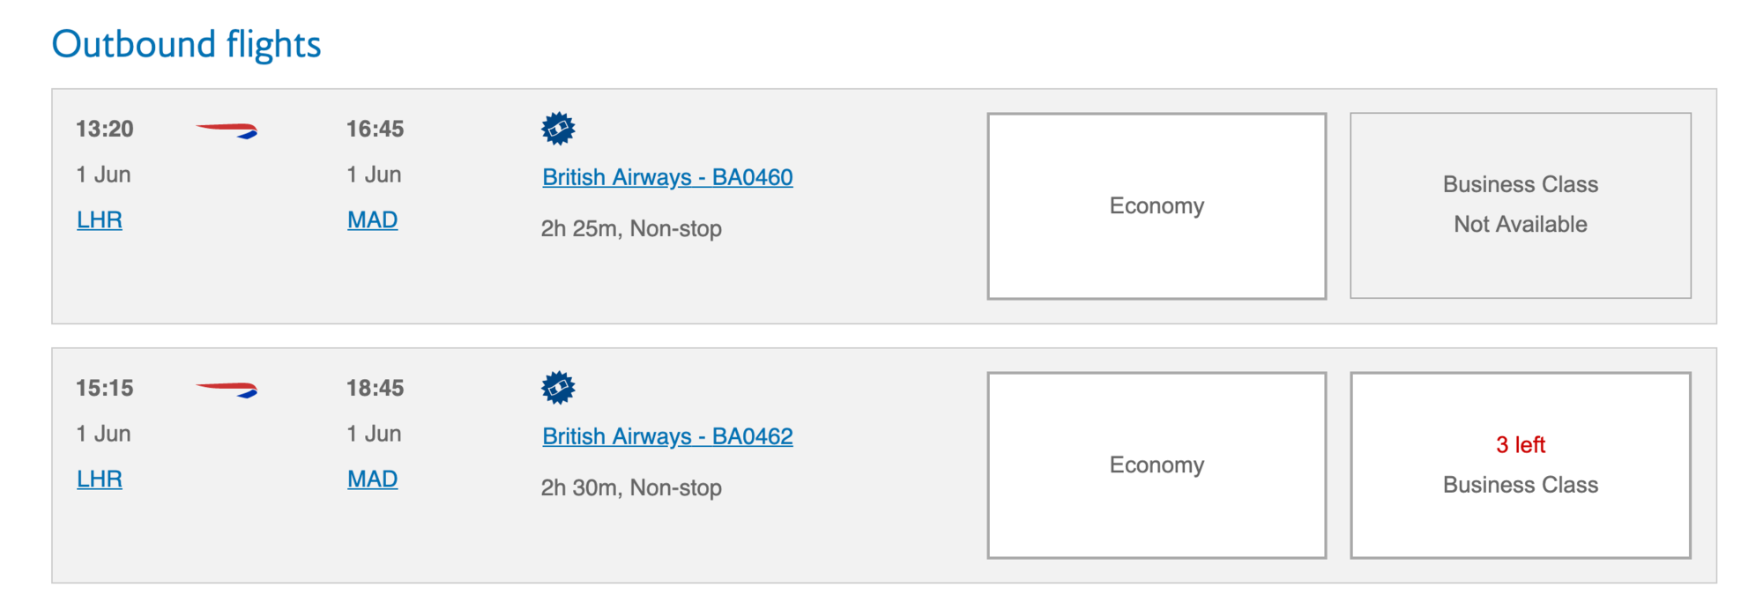Open the British Airways - BA0460 link
Image resolution: width=1763 pixels, height=602 pixels.
point(667,177)
